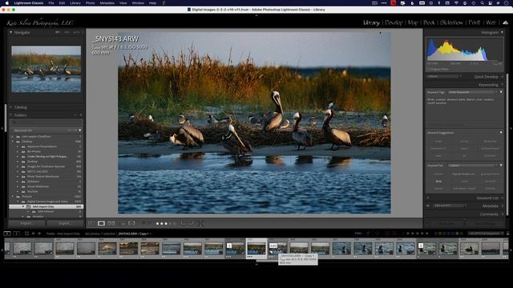
Task: Click the plus icon in Folders header
Action: click(x=81, y=115)
